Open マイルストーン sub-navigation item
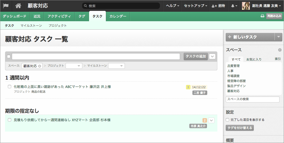This screenshot has height=143, width=284. point(31,26)
